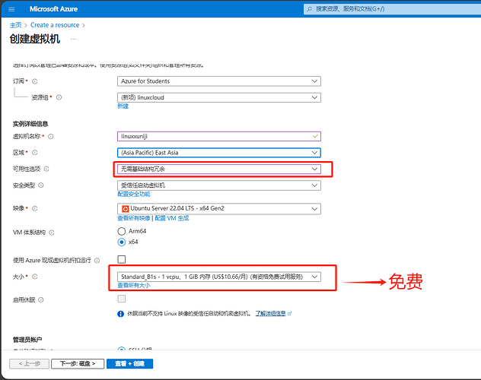Image resolution: width=481 pixels, height=380 pixels.
Task: Open the linuxcloud resource group dropdown
Action: (219, 97)
